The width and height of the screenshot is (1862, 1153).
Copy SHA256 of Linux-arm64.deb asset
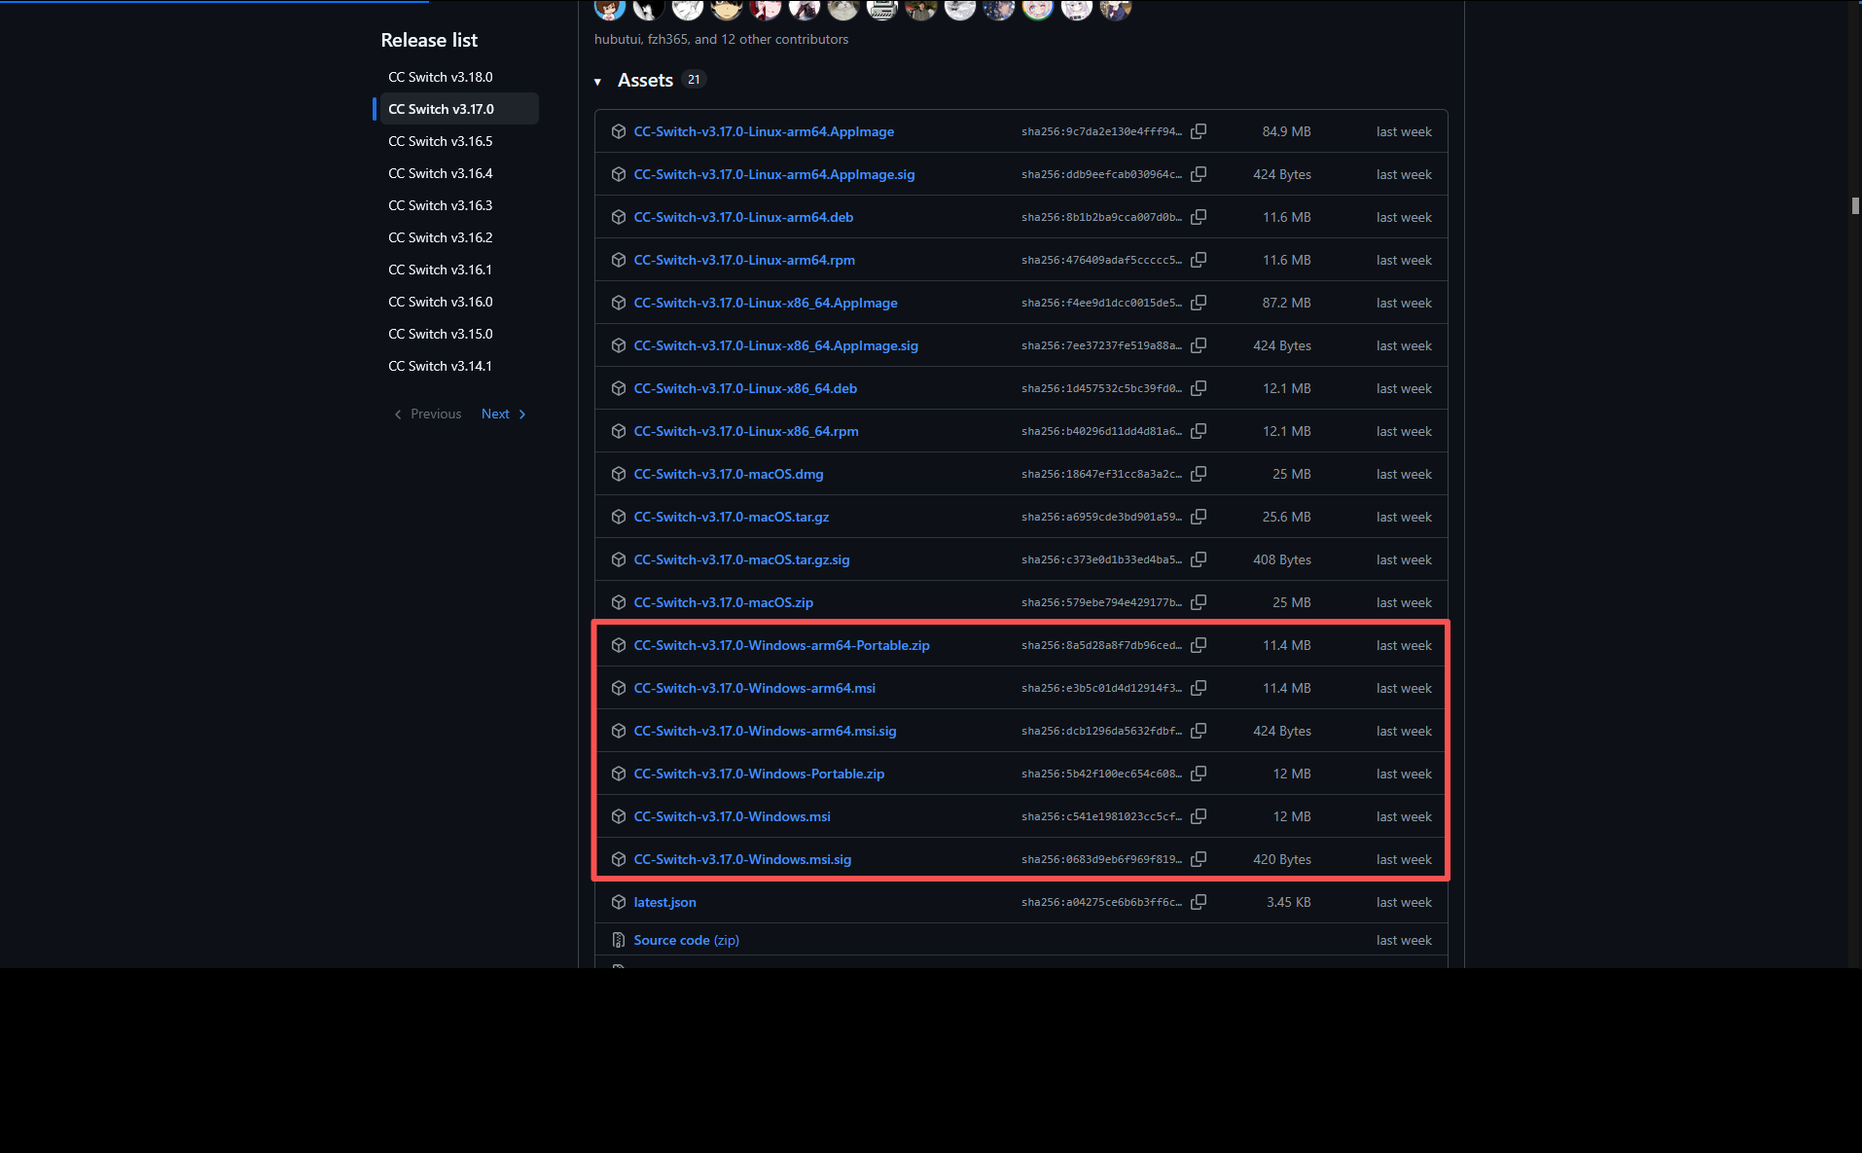1199,217
